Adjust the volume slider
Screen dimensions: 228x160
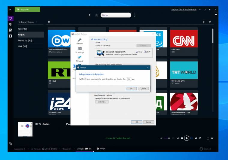167,138
